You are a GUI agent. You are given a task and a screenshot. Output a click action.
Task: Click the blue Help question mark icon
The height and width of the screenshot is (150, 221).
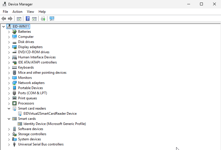tap(28, 19)
